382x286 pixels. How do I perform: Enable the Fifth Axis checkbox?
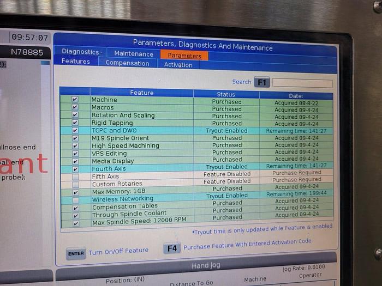(75, 177)
